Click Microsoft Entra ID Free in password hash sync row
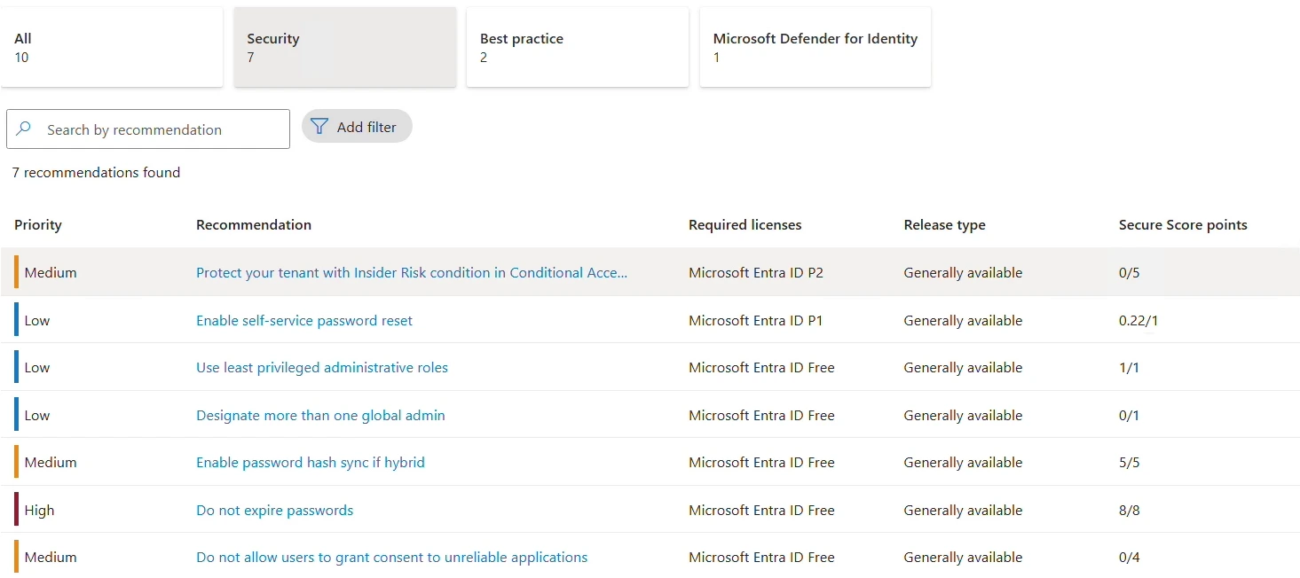 (x=761, y=462)
